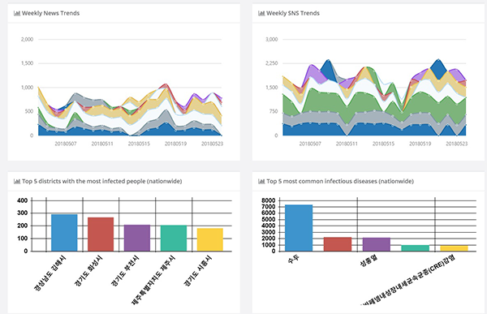Select the purple 경기도 부천시 bar
The height and width of the screenshot is (314, 487).
click(137, 238)
